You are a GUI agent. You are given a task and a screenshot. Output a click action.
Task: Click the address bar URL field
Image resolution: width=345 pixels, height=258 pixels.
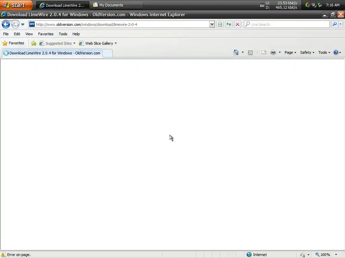click(x=122, y=24)
